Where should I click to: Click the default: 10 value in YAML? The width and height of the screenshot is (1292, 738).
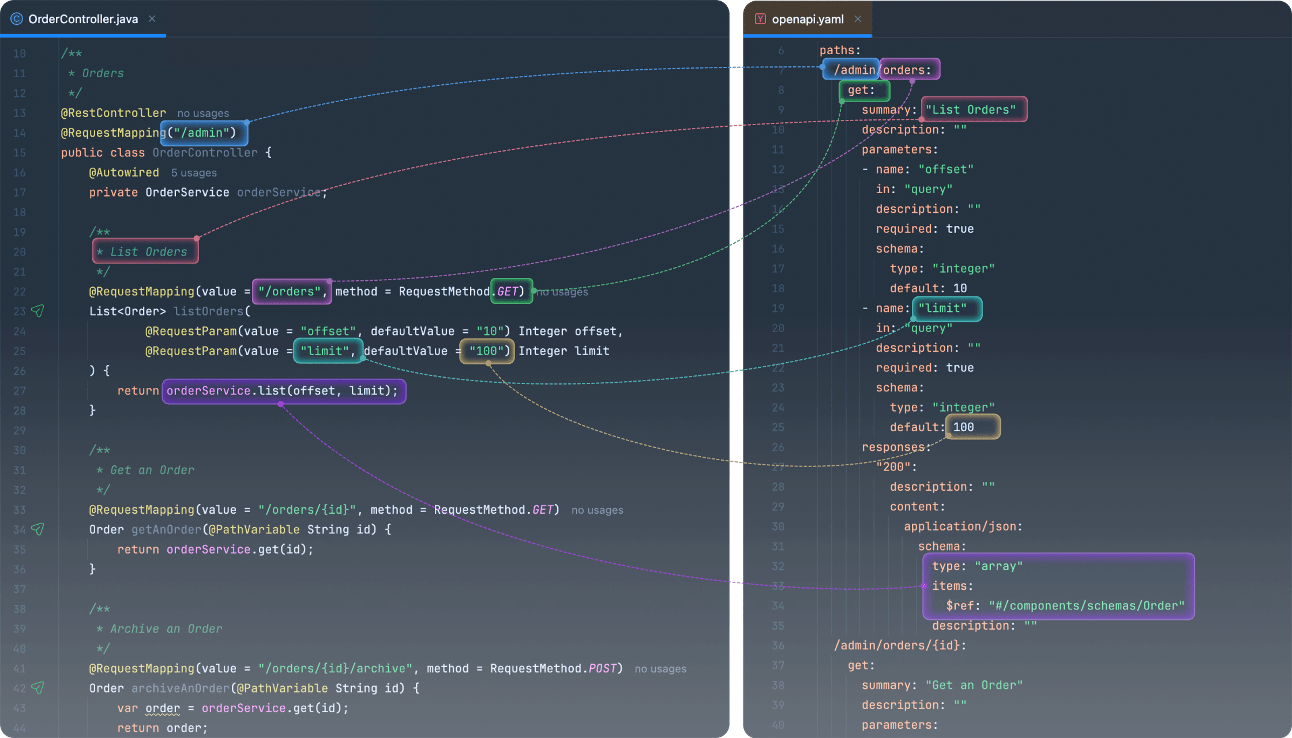[960, 288]
